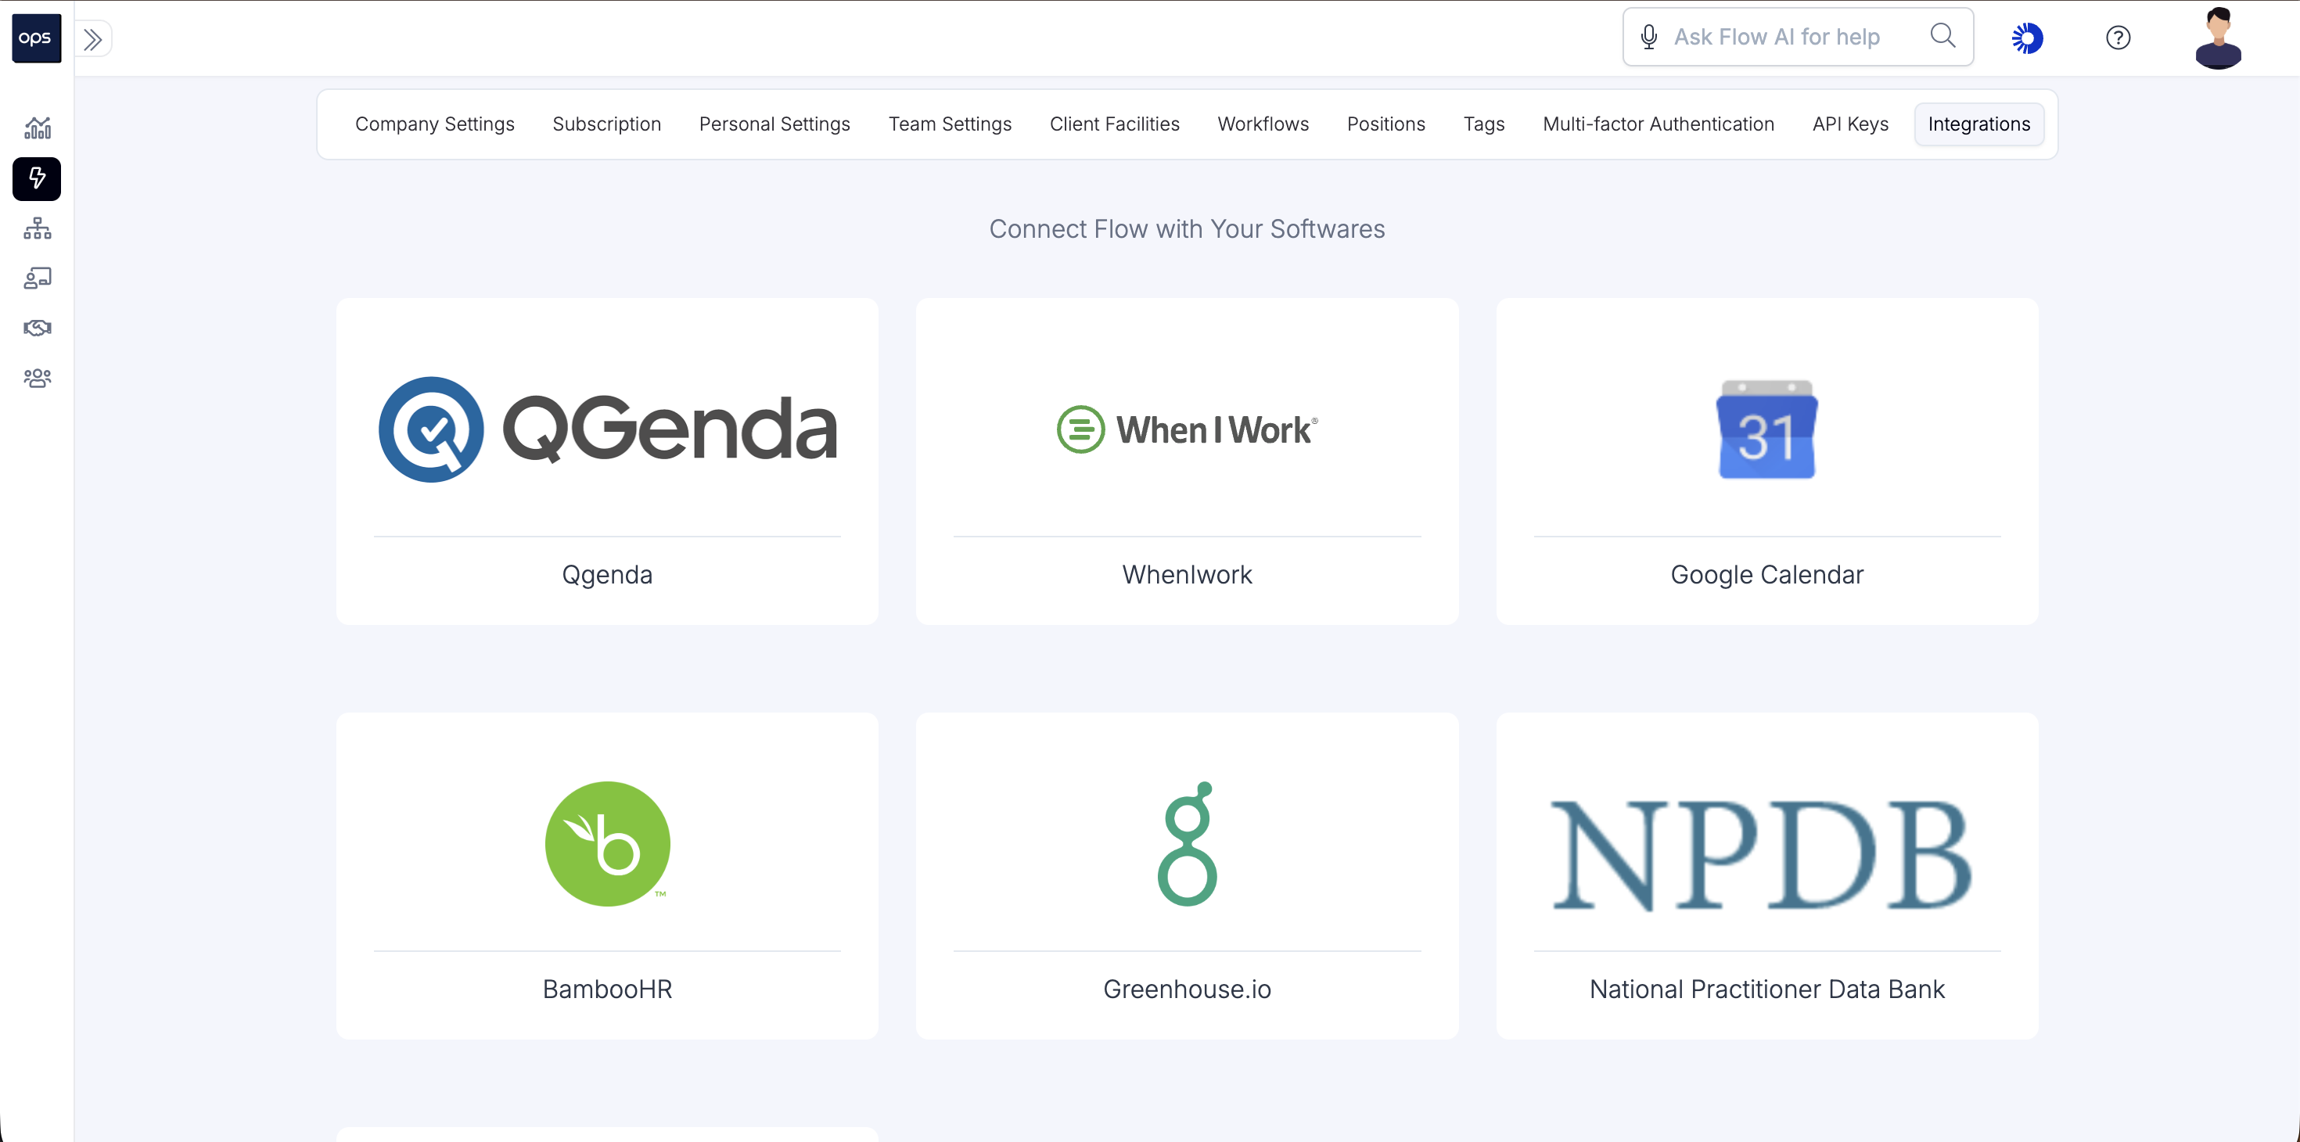The width and height of the screenshot is (2300, 1142).
Task: Click the Qgenda card label
Action: click(x=607, y=574)
